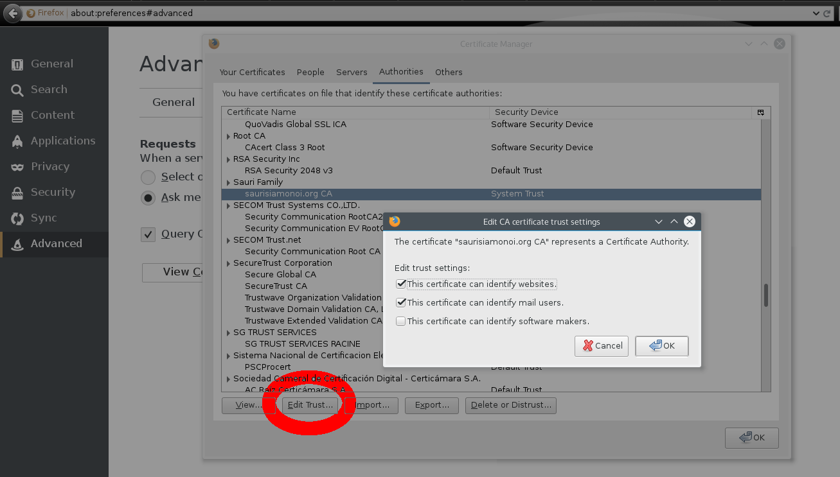The height and width of the screenshot is (477, 840).
Task: Click the Certificate Manager OK button
Action: click(751, 437)
